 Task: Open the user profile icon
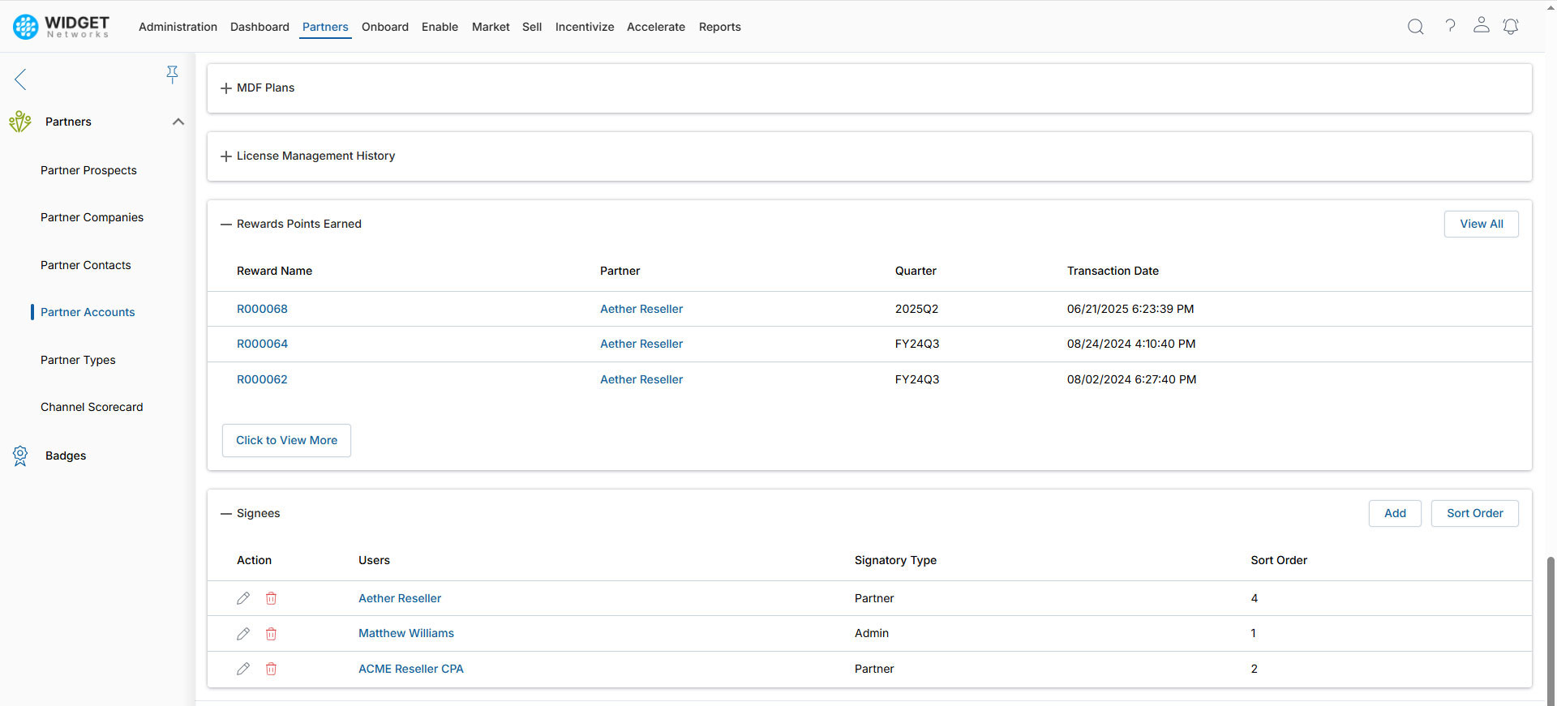(1481, 26)
